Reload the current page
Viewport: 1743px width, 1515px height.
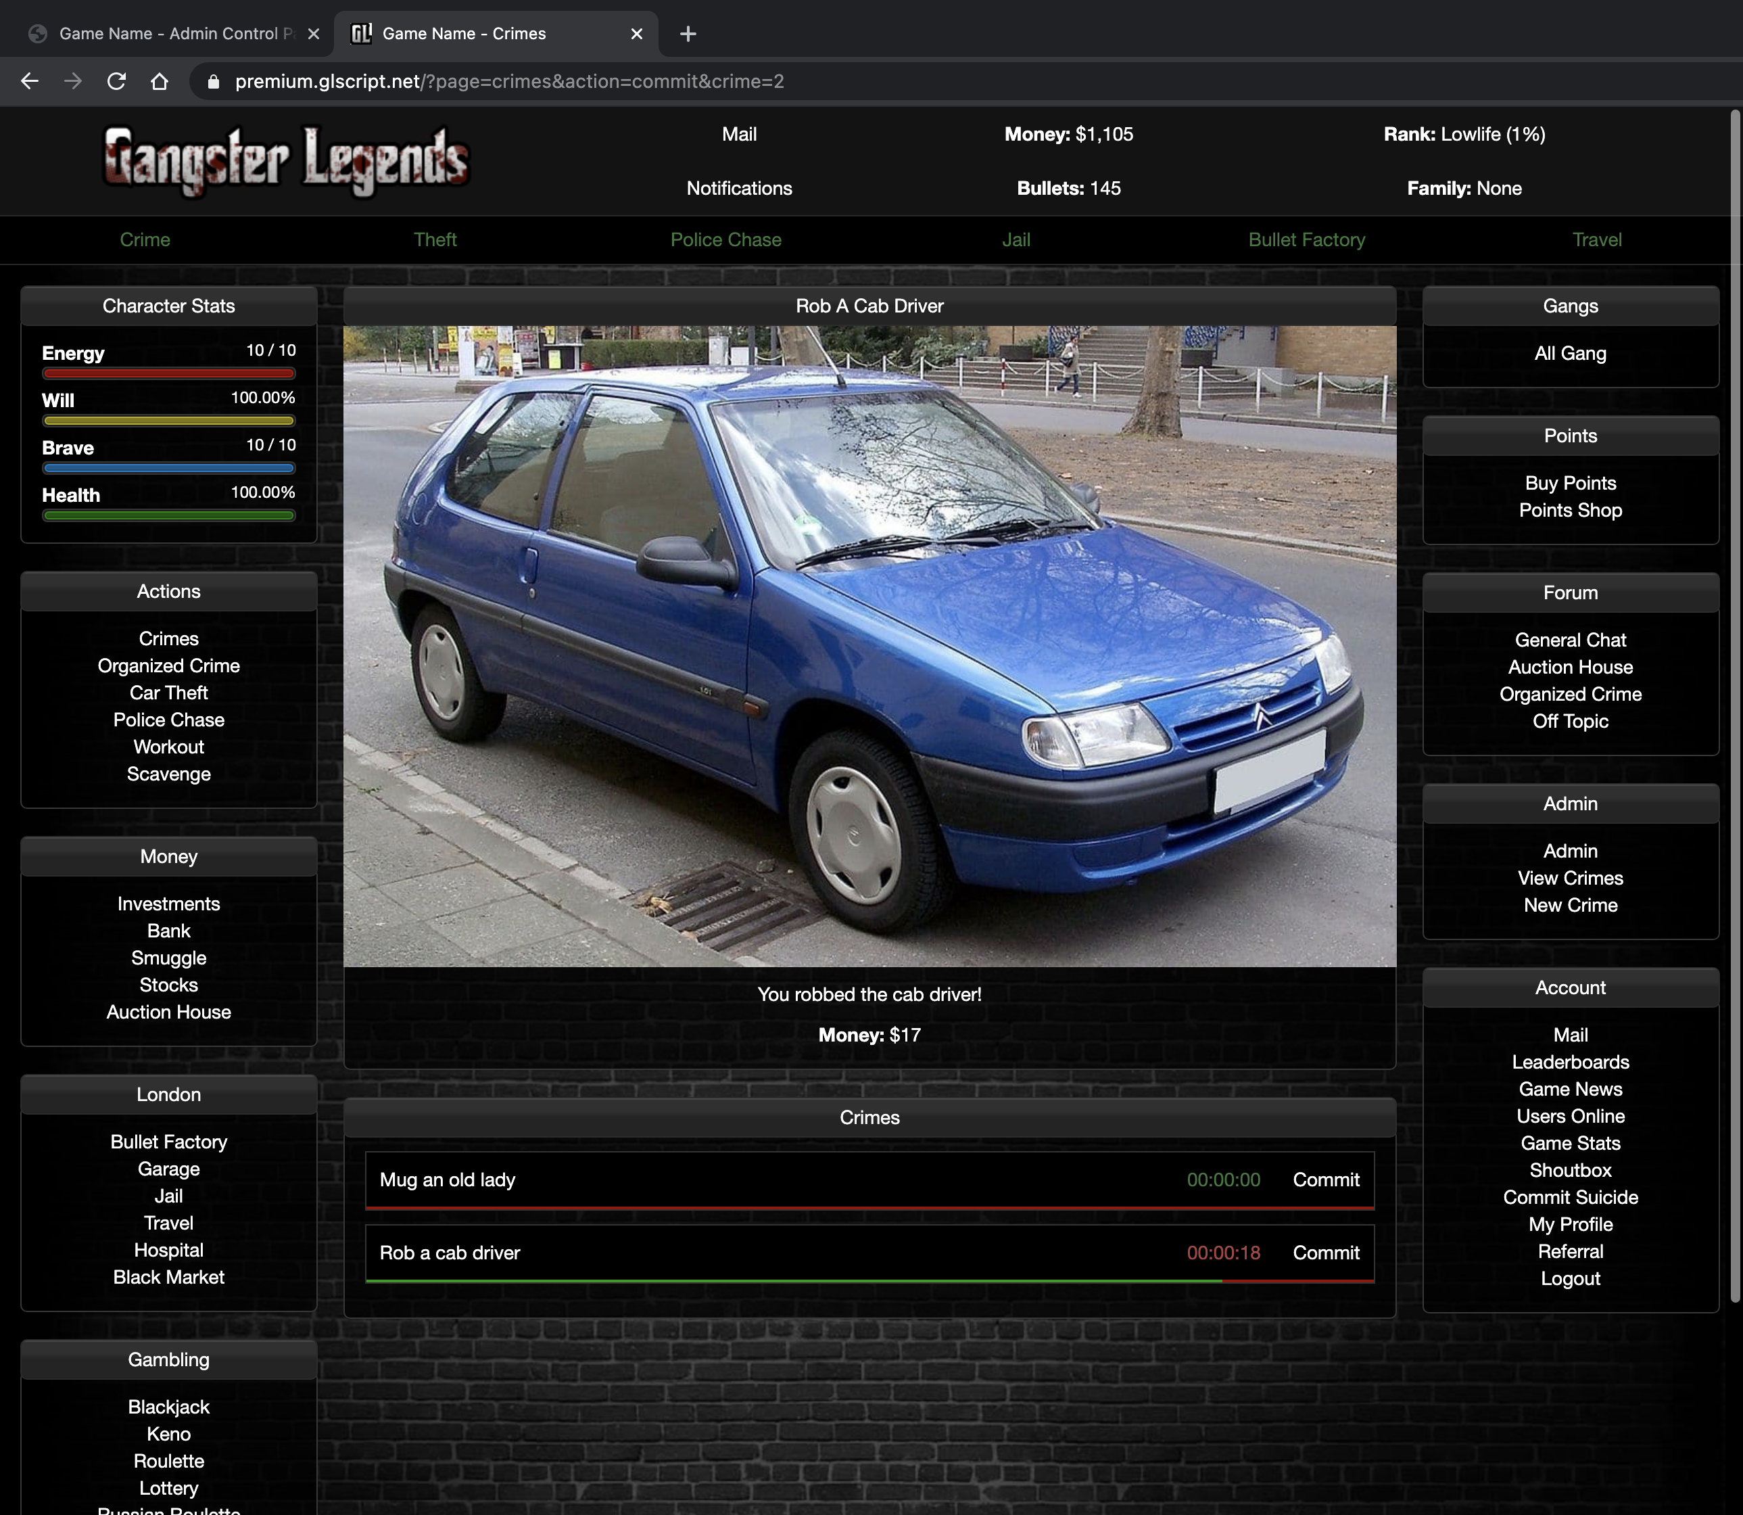[117, 81]
